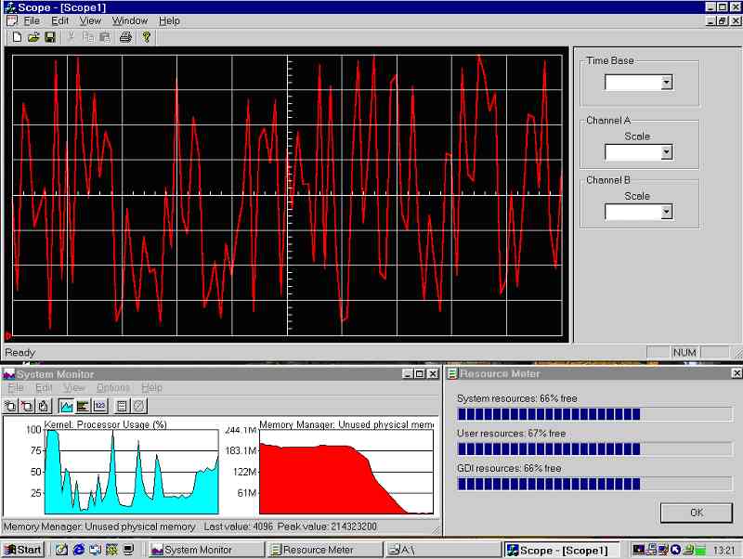Click Edit Item icon in System Monitor toolbar
Screen dimensions: 743x559
pos(44,406)
